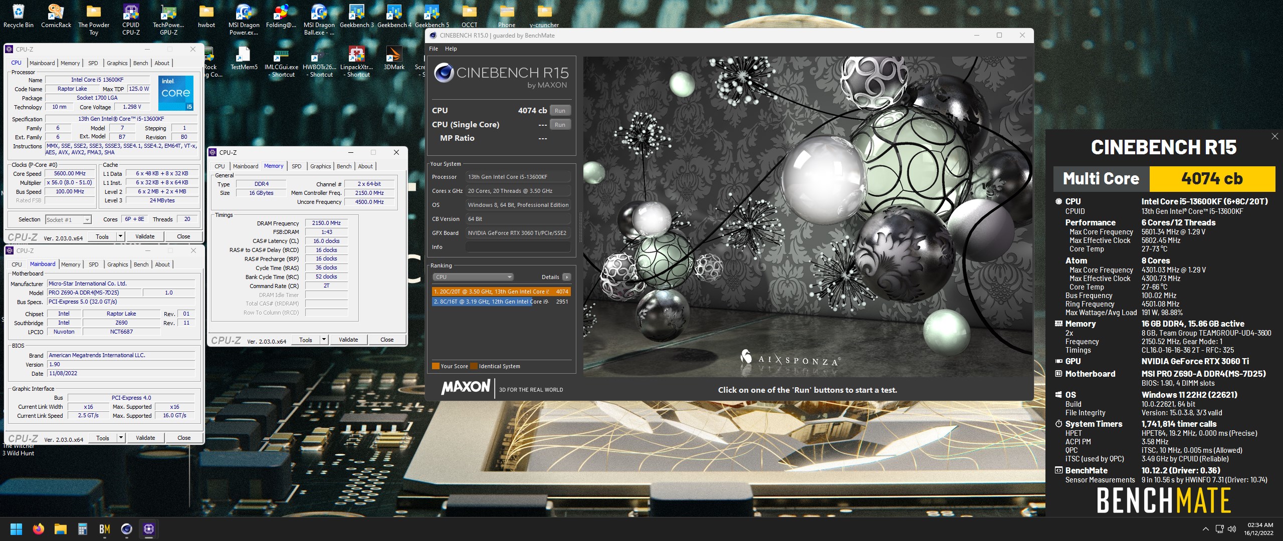Launch MSI Dragon Power shortcut
The height and width of the screenshot is (541, 1283).
tap(244, 20)
